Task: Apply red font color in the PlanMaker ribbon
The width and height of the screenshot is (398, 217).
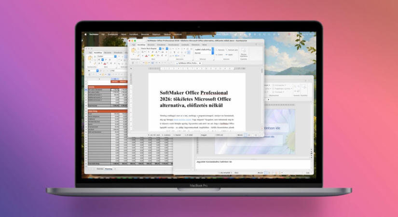Action: point(105,64)
